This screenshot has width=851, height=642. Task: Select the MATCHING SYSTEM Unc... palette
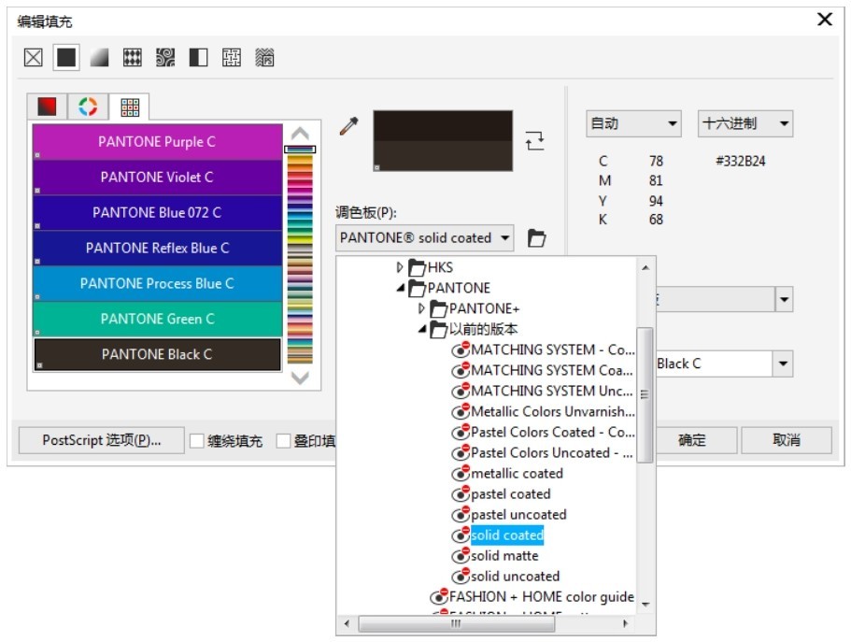(x=552, y=391)
